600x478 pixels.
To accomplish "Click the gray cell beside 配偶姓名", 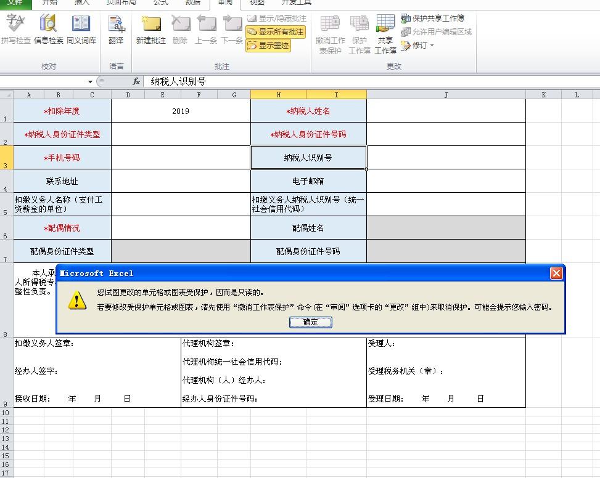I will click(x=446, y=228).
